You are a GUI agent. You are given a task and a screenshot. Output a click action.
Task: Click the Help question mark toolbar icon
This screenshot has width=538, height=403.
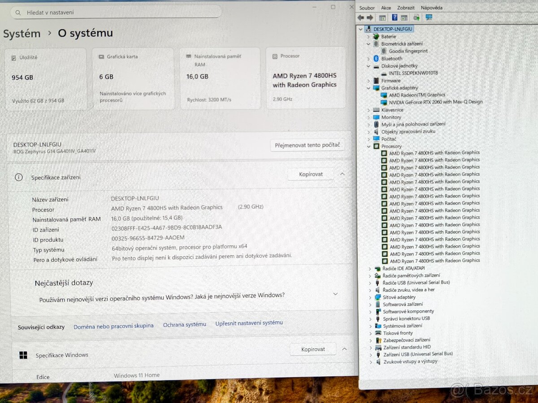click(x=395, y=17)
